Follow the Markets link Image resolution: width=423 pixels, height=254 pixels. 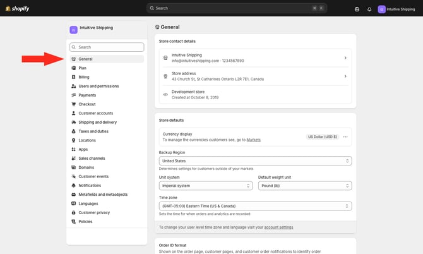pyautogui.click(x=254, y=140)
